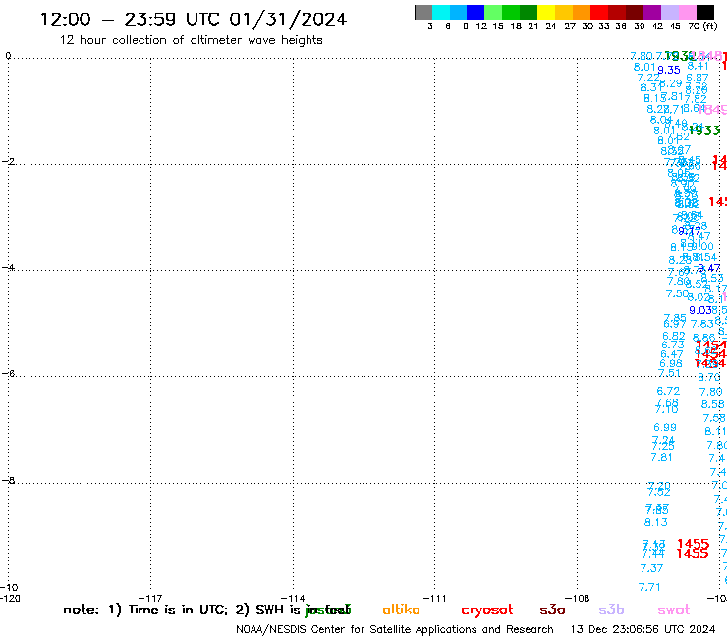This screenshot has width=727, height=638.
Task: Click the cyan 6 ft legend swatch
Action: point(441,12)
